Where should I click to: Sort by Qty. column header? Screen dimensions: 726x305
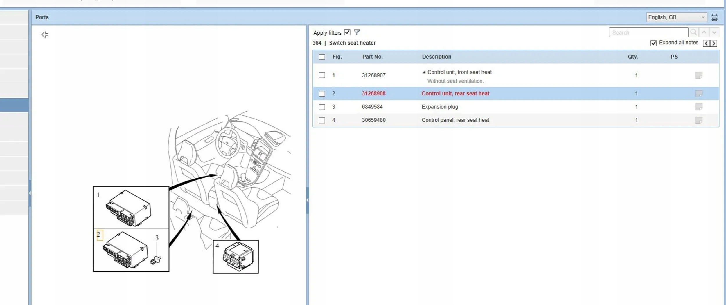633,57
